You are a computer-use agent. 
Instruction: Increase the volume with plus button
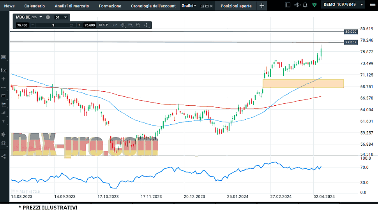pyautogui.click(x=79, y=25)
